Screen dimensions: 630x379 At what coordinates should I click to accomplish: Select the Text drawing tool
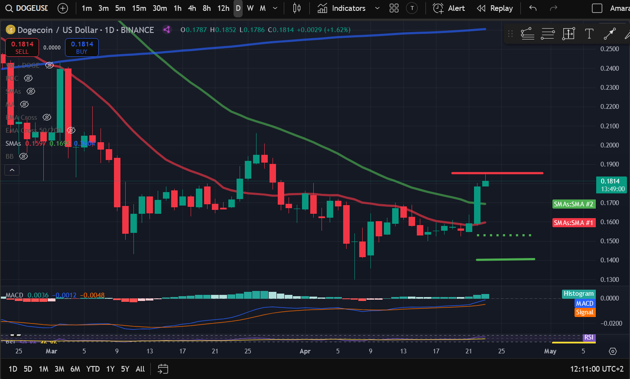click(x=589, y=34)
